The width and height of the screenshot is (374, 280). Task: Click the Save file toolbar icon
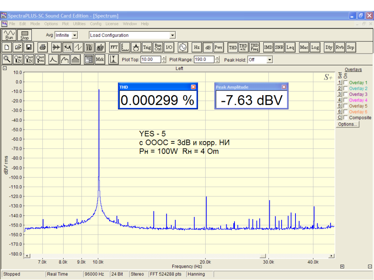pos(29,47)
